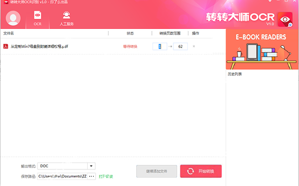299x186 pixels.
Task: Expand the output format dropdown arrow
Action: 91,166
